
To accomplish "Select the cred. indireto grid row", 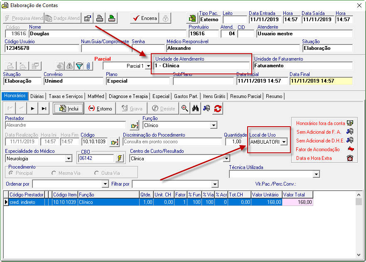I will [x=158, y=202].
